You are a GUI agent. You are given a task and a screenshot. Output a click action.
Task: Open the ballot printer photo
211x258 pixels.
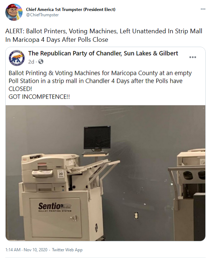[x=105, y=173]
